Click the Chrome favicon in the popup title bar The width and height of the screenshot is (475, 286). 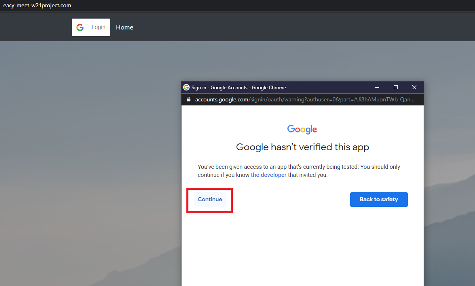tap(186, 87)
